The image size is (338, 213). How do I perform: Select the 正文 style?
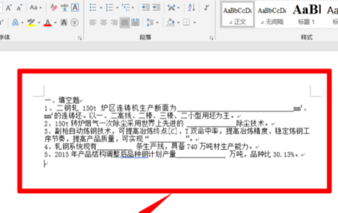point(237,14)
